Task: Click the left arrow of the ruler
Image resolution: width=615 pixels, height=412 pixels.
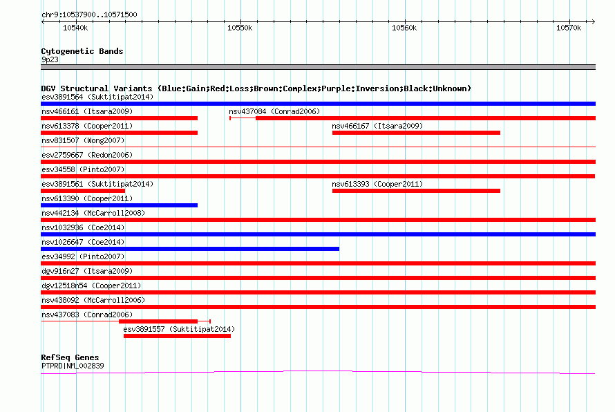Action: [43, 22]
